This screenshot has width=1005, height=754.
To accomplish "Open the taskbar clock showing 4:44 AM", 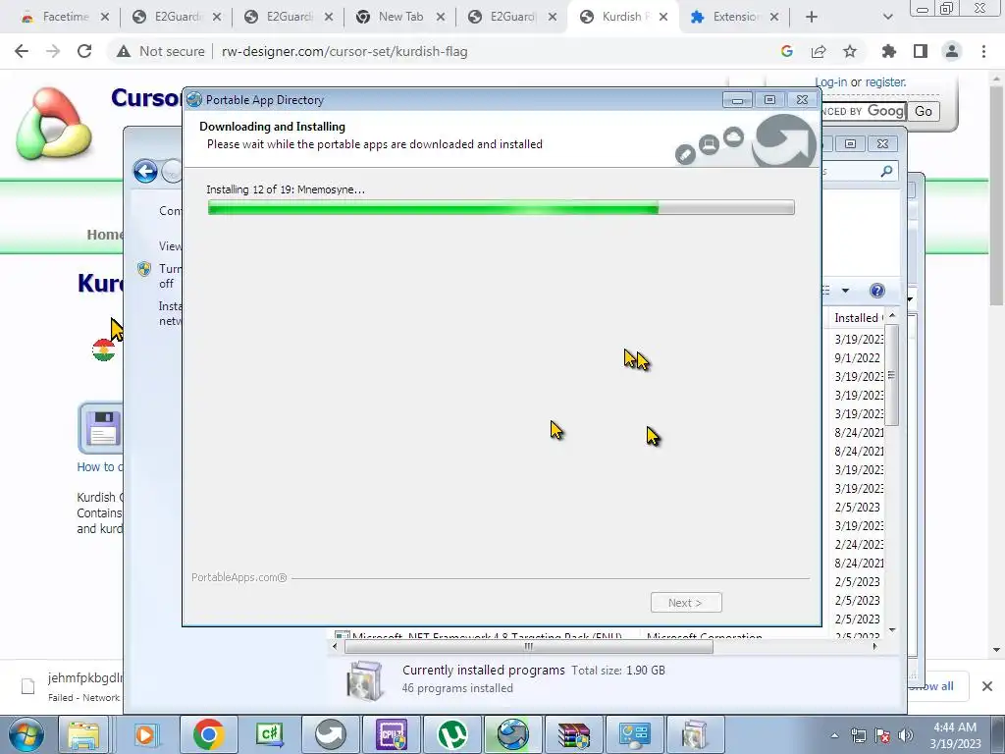I will (955, 735).
